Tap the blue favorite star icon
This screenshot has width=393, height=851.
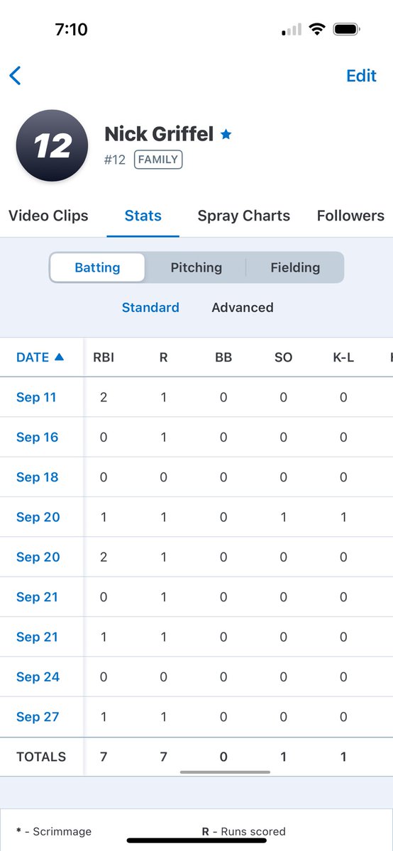[226, 134]
